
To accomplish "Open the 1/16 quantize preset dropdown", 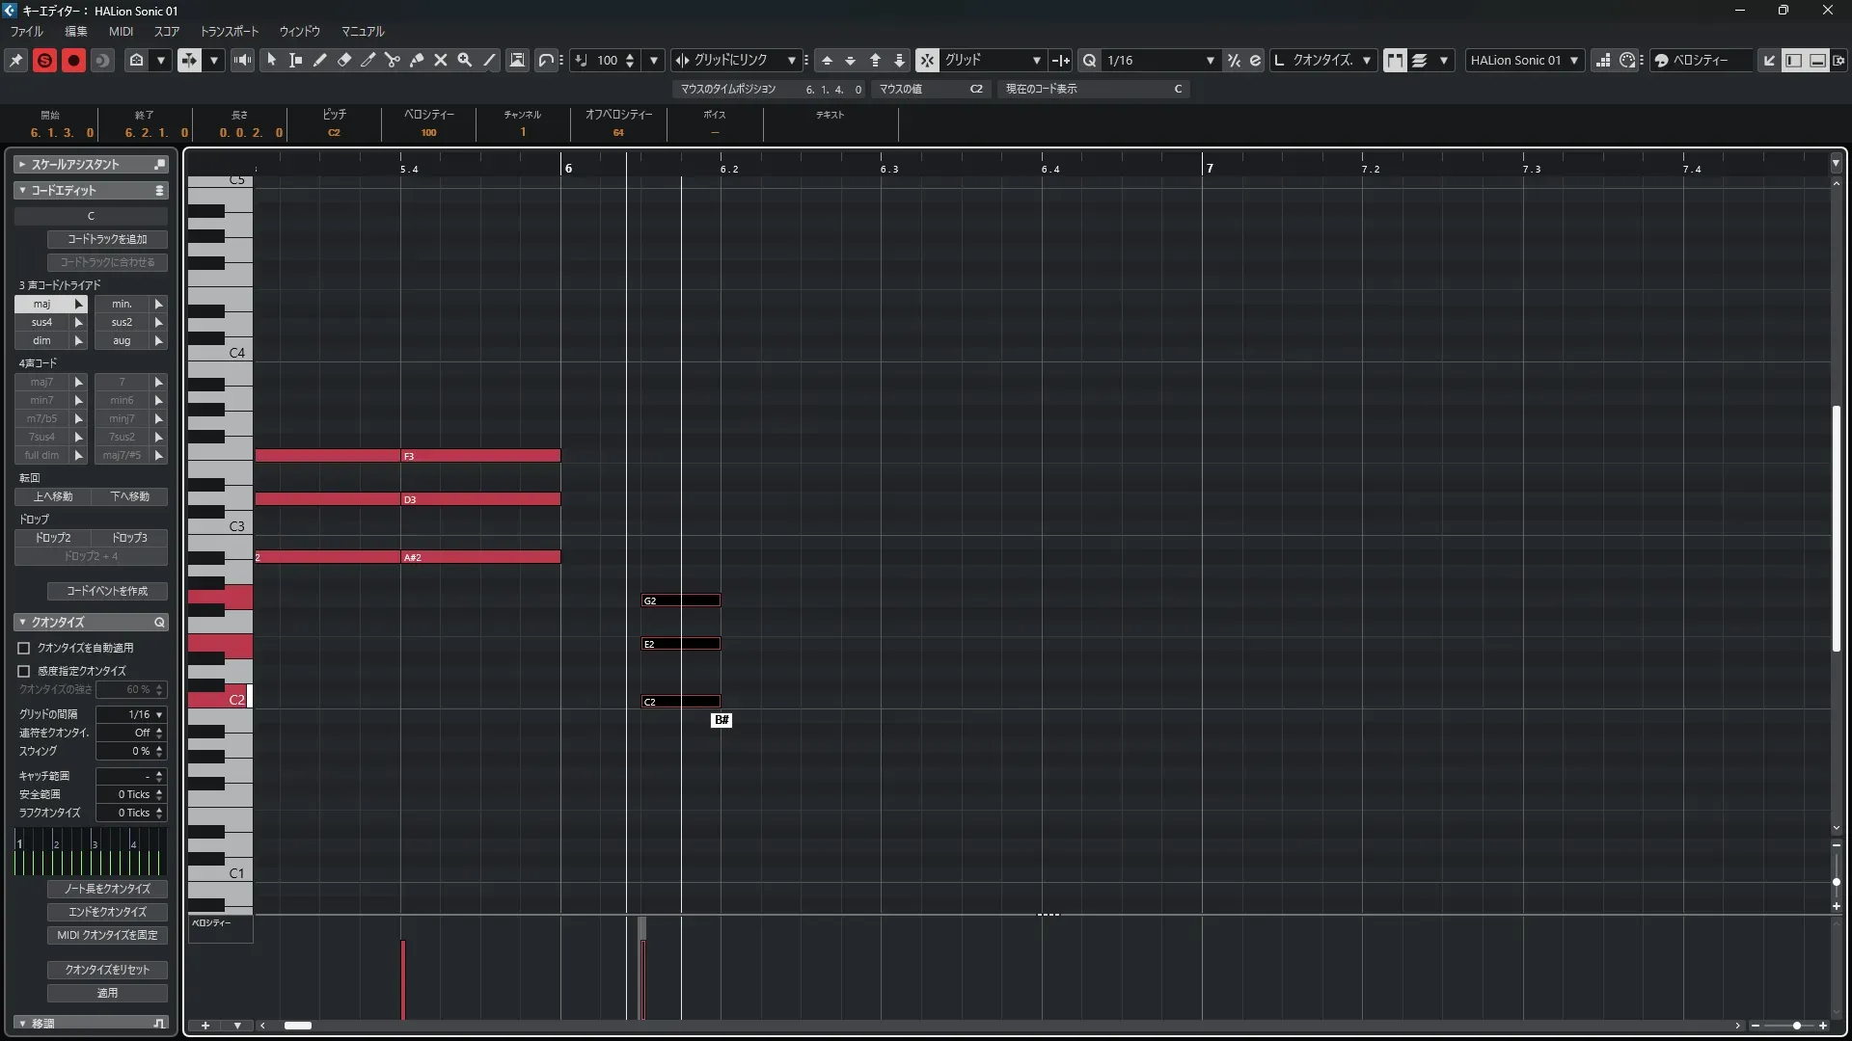I will click(1210, 60).
